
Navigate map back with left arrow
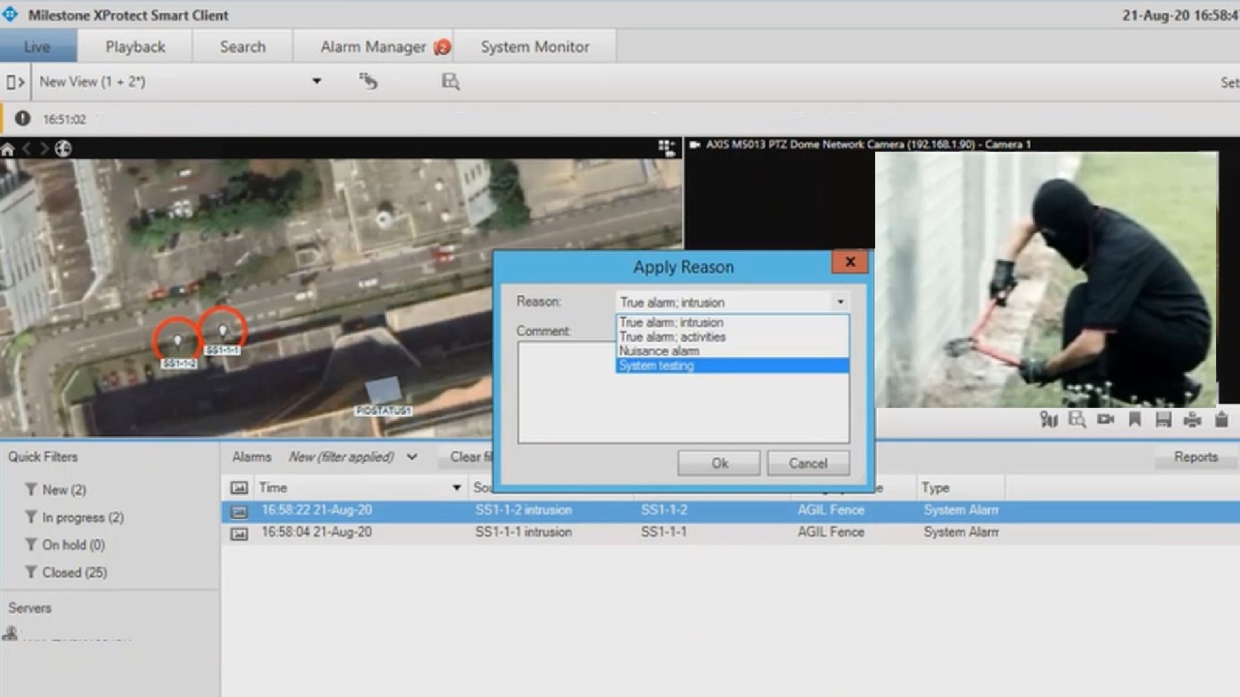(x=27, y=149)
